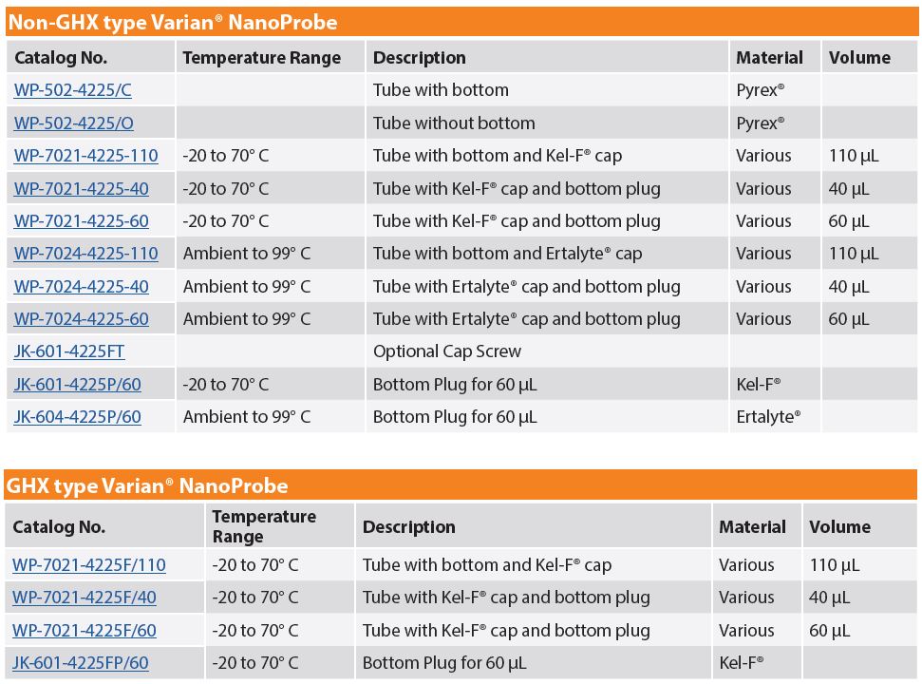Visit the WP-7024-4225-40 link

coord(81,286)
